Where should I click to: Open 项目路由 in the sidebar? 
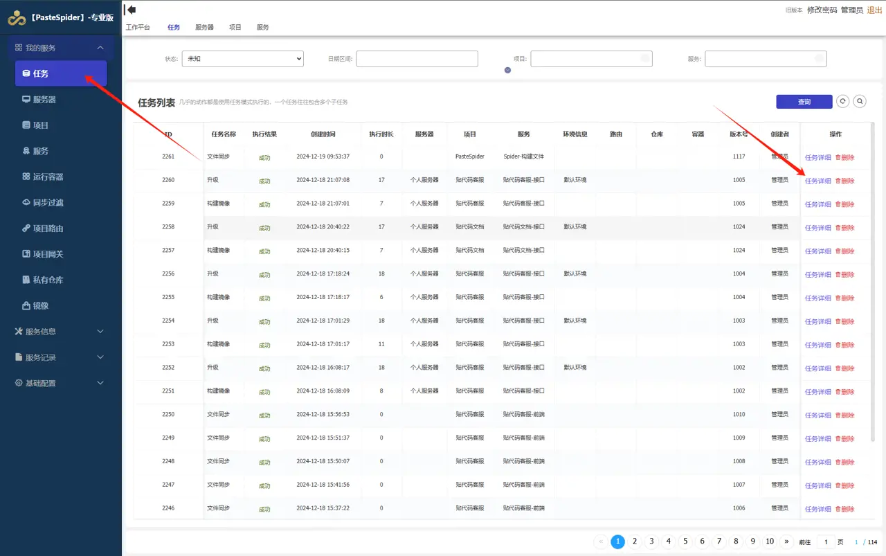(x=61, y=228)
